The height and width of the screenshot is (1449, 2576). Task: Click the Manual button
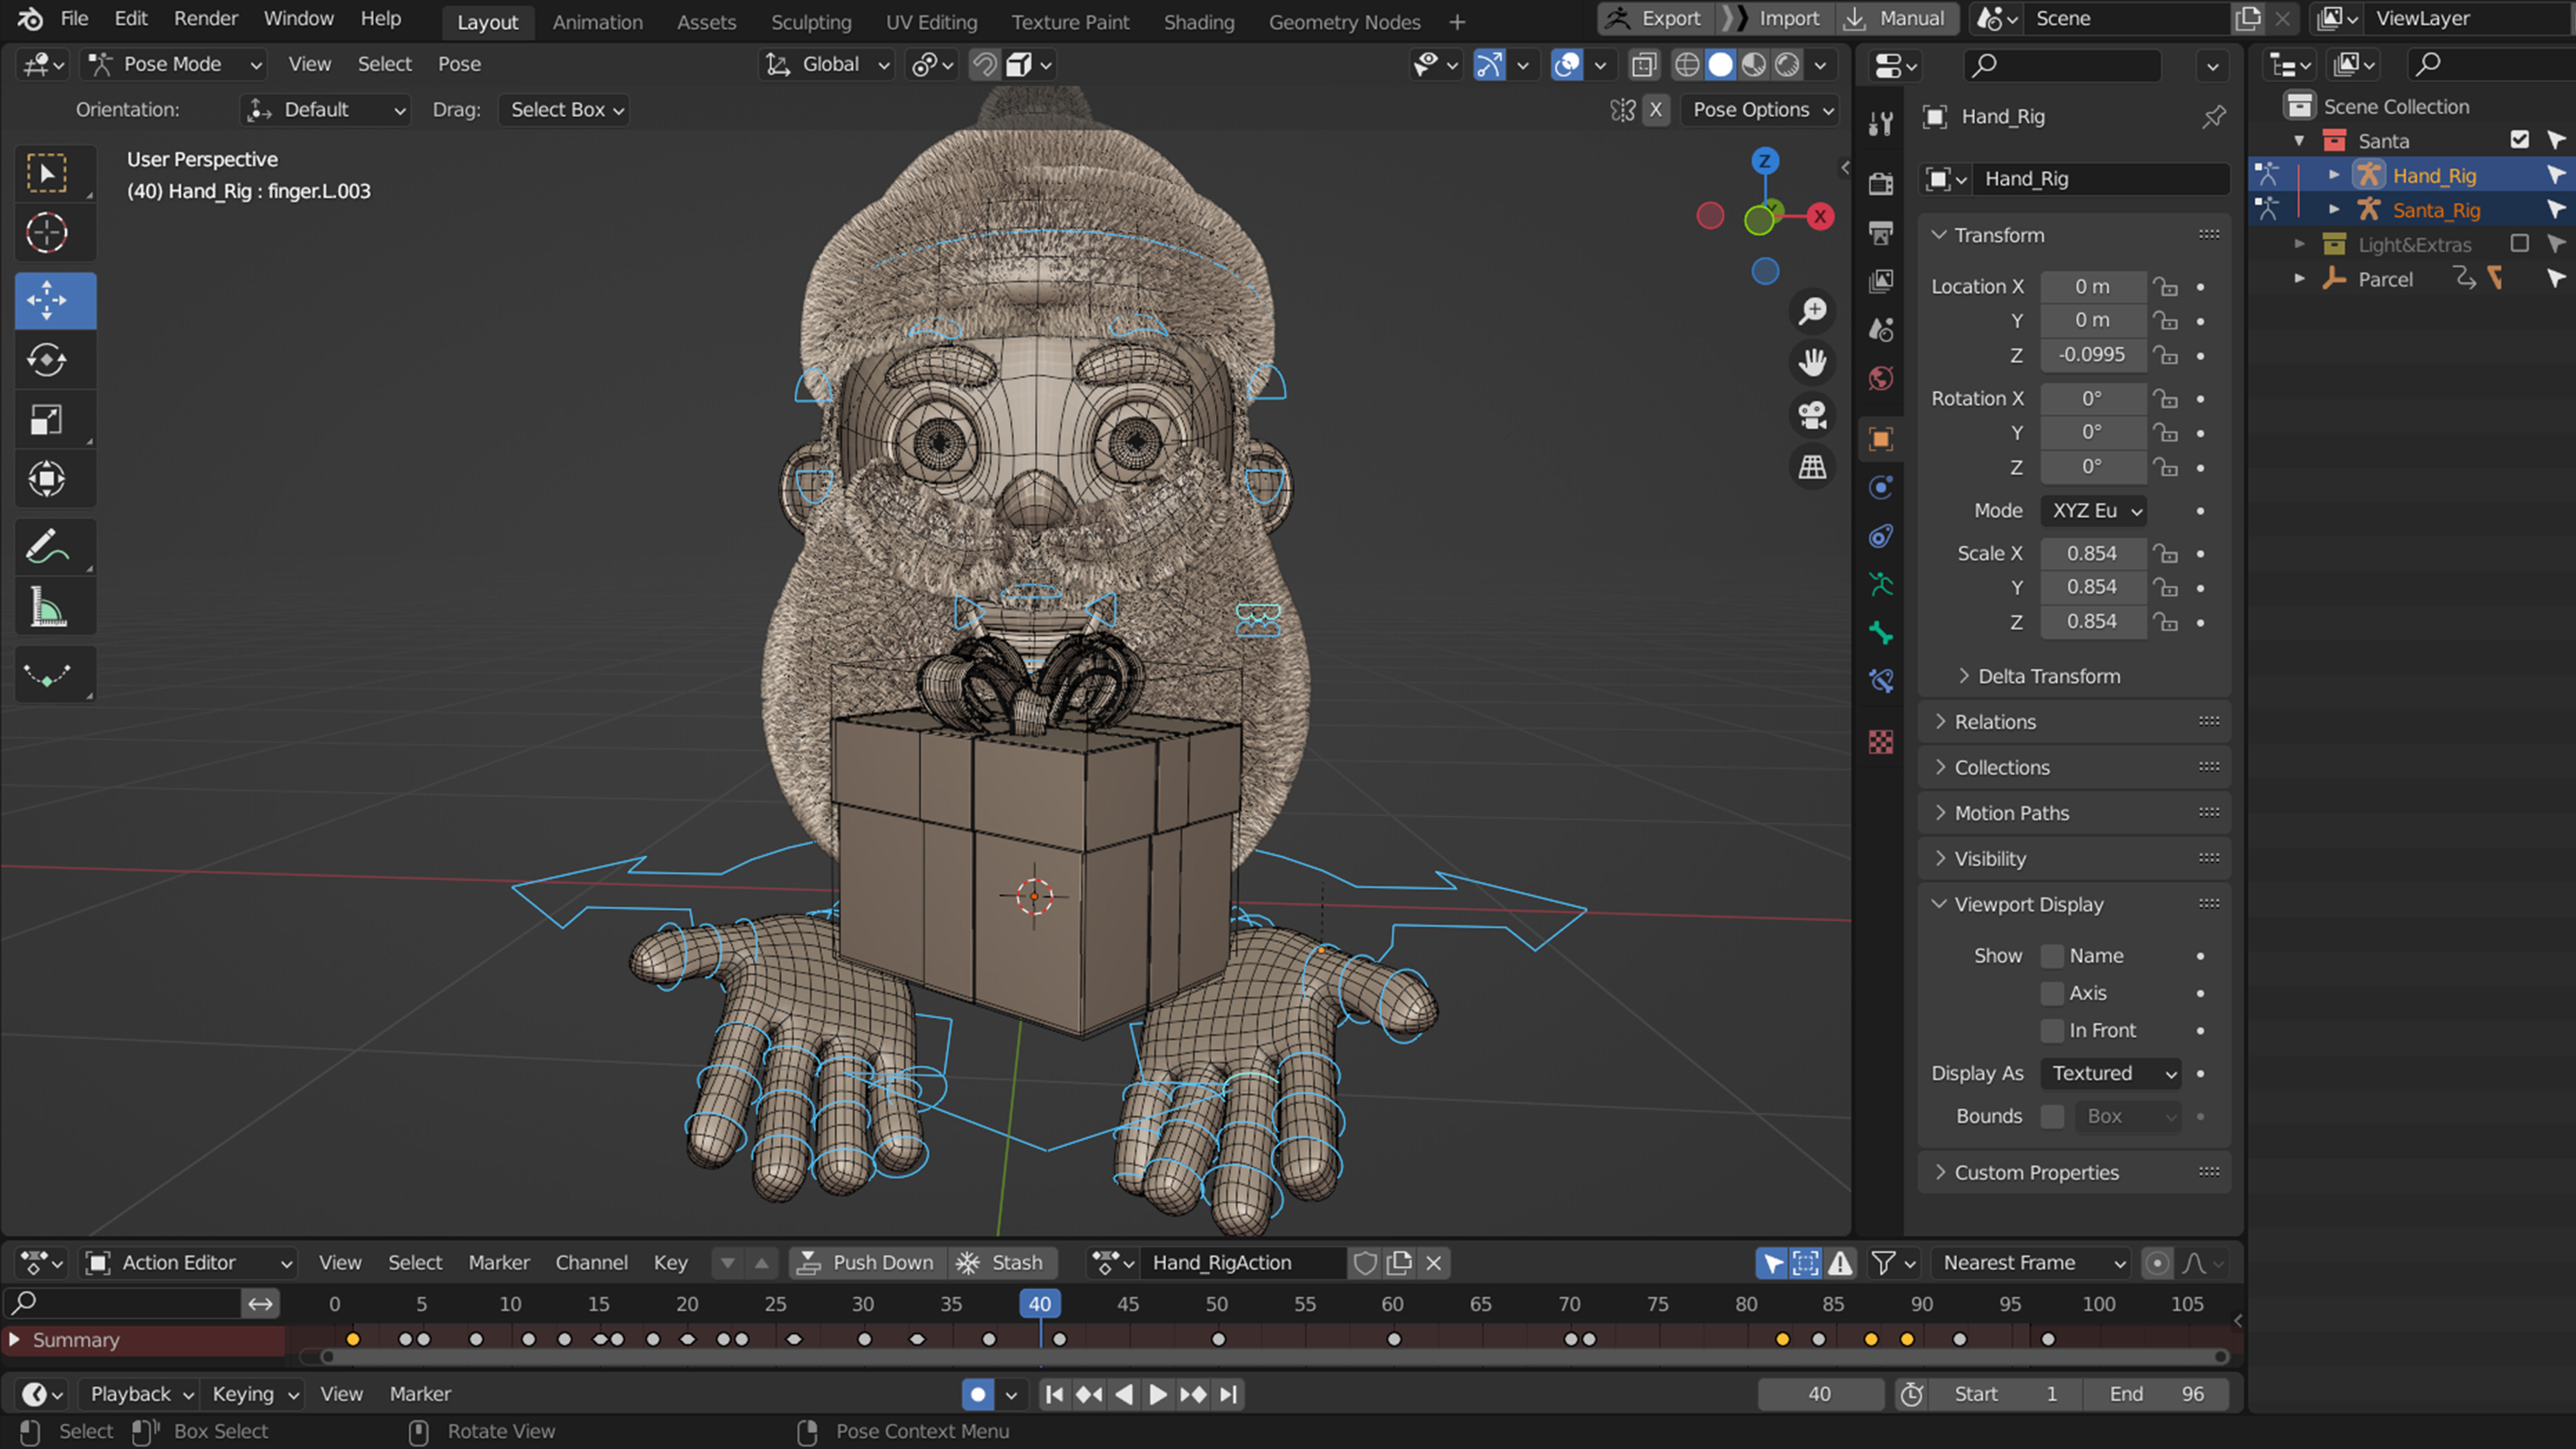click(x=1897, y=18)
